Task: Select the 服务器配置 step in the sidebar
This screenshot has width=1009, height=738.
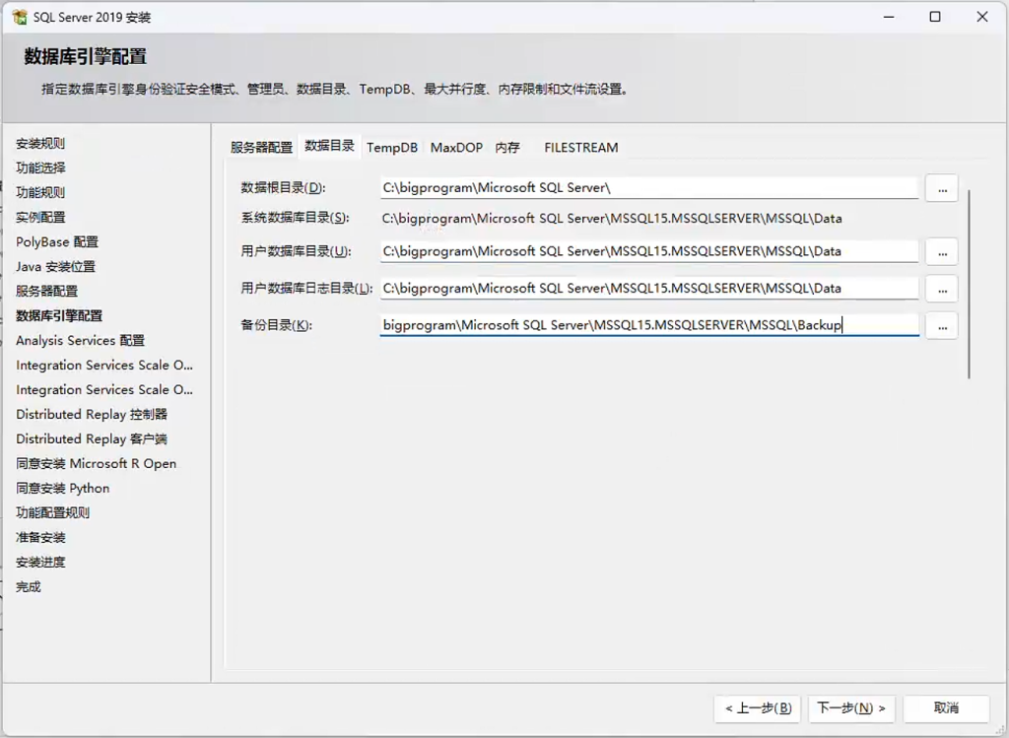Action: pyautogui.click(x=46, y=291)
